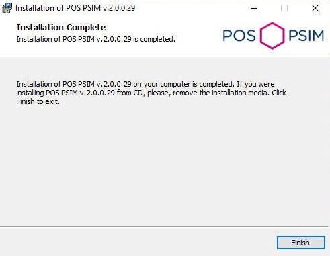The height and width of the screenshot is (256, 330).
Task: Click the PSIM text in the logo
Action: (x=306, y=36)
